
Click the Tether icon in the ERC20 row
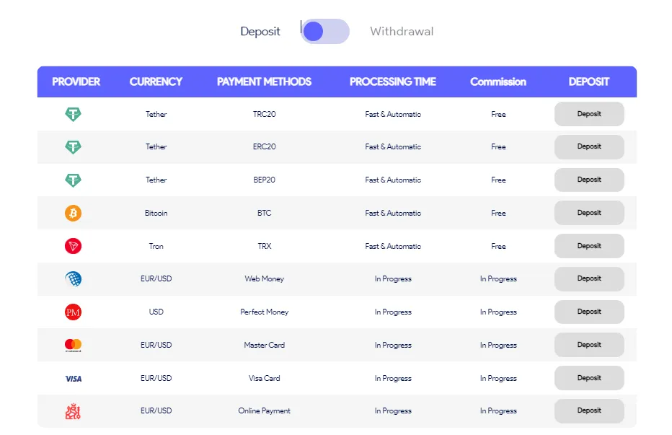(73, 147)
